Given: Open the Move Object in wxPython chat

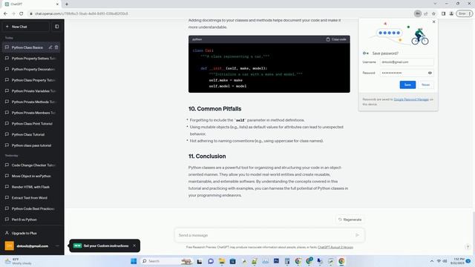Looking at the screenshot, I should tap(32, 177).
